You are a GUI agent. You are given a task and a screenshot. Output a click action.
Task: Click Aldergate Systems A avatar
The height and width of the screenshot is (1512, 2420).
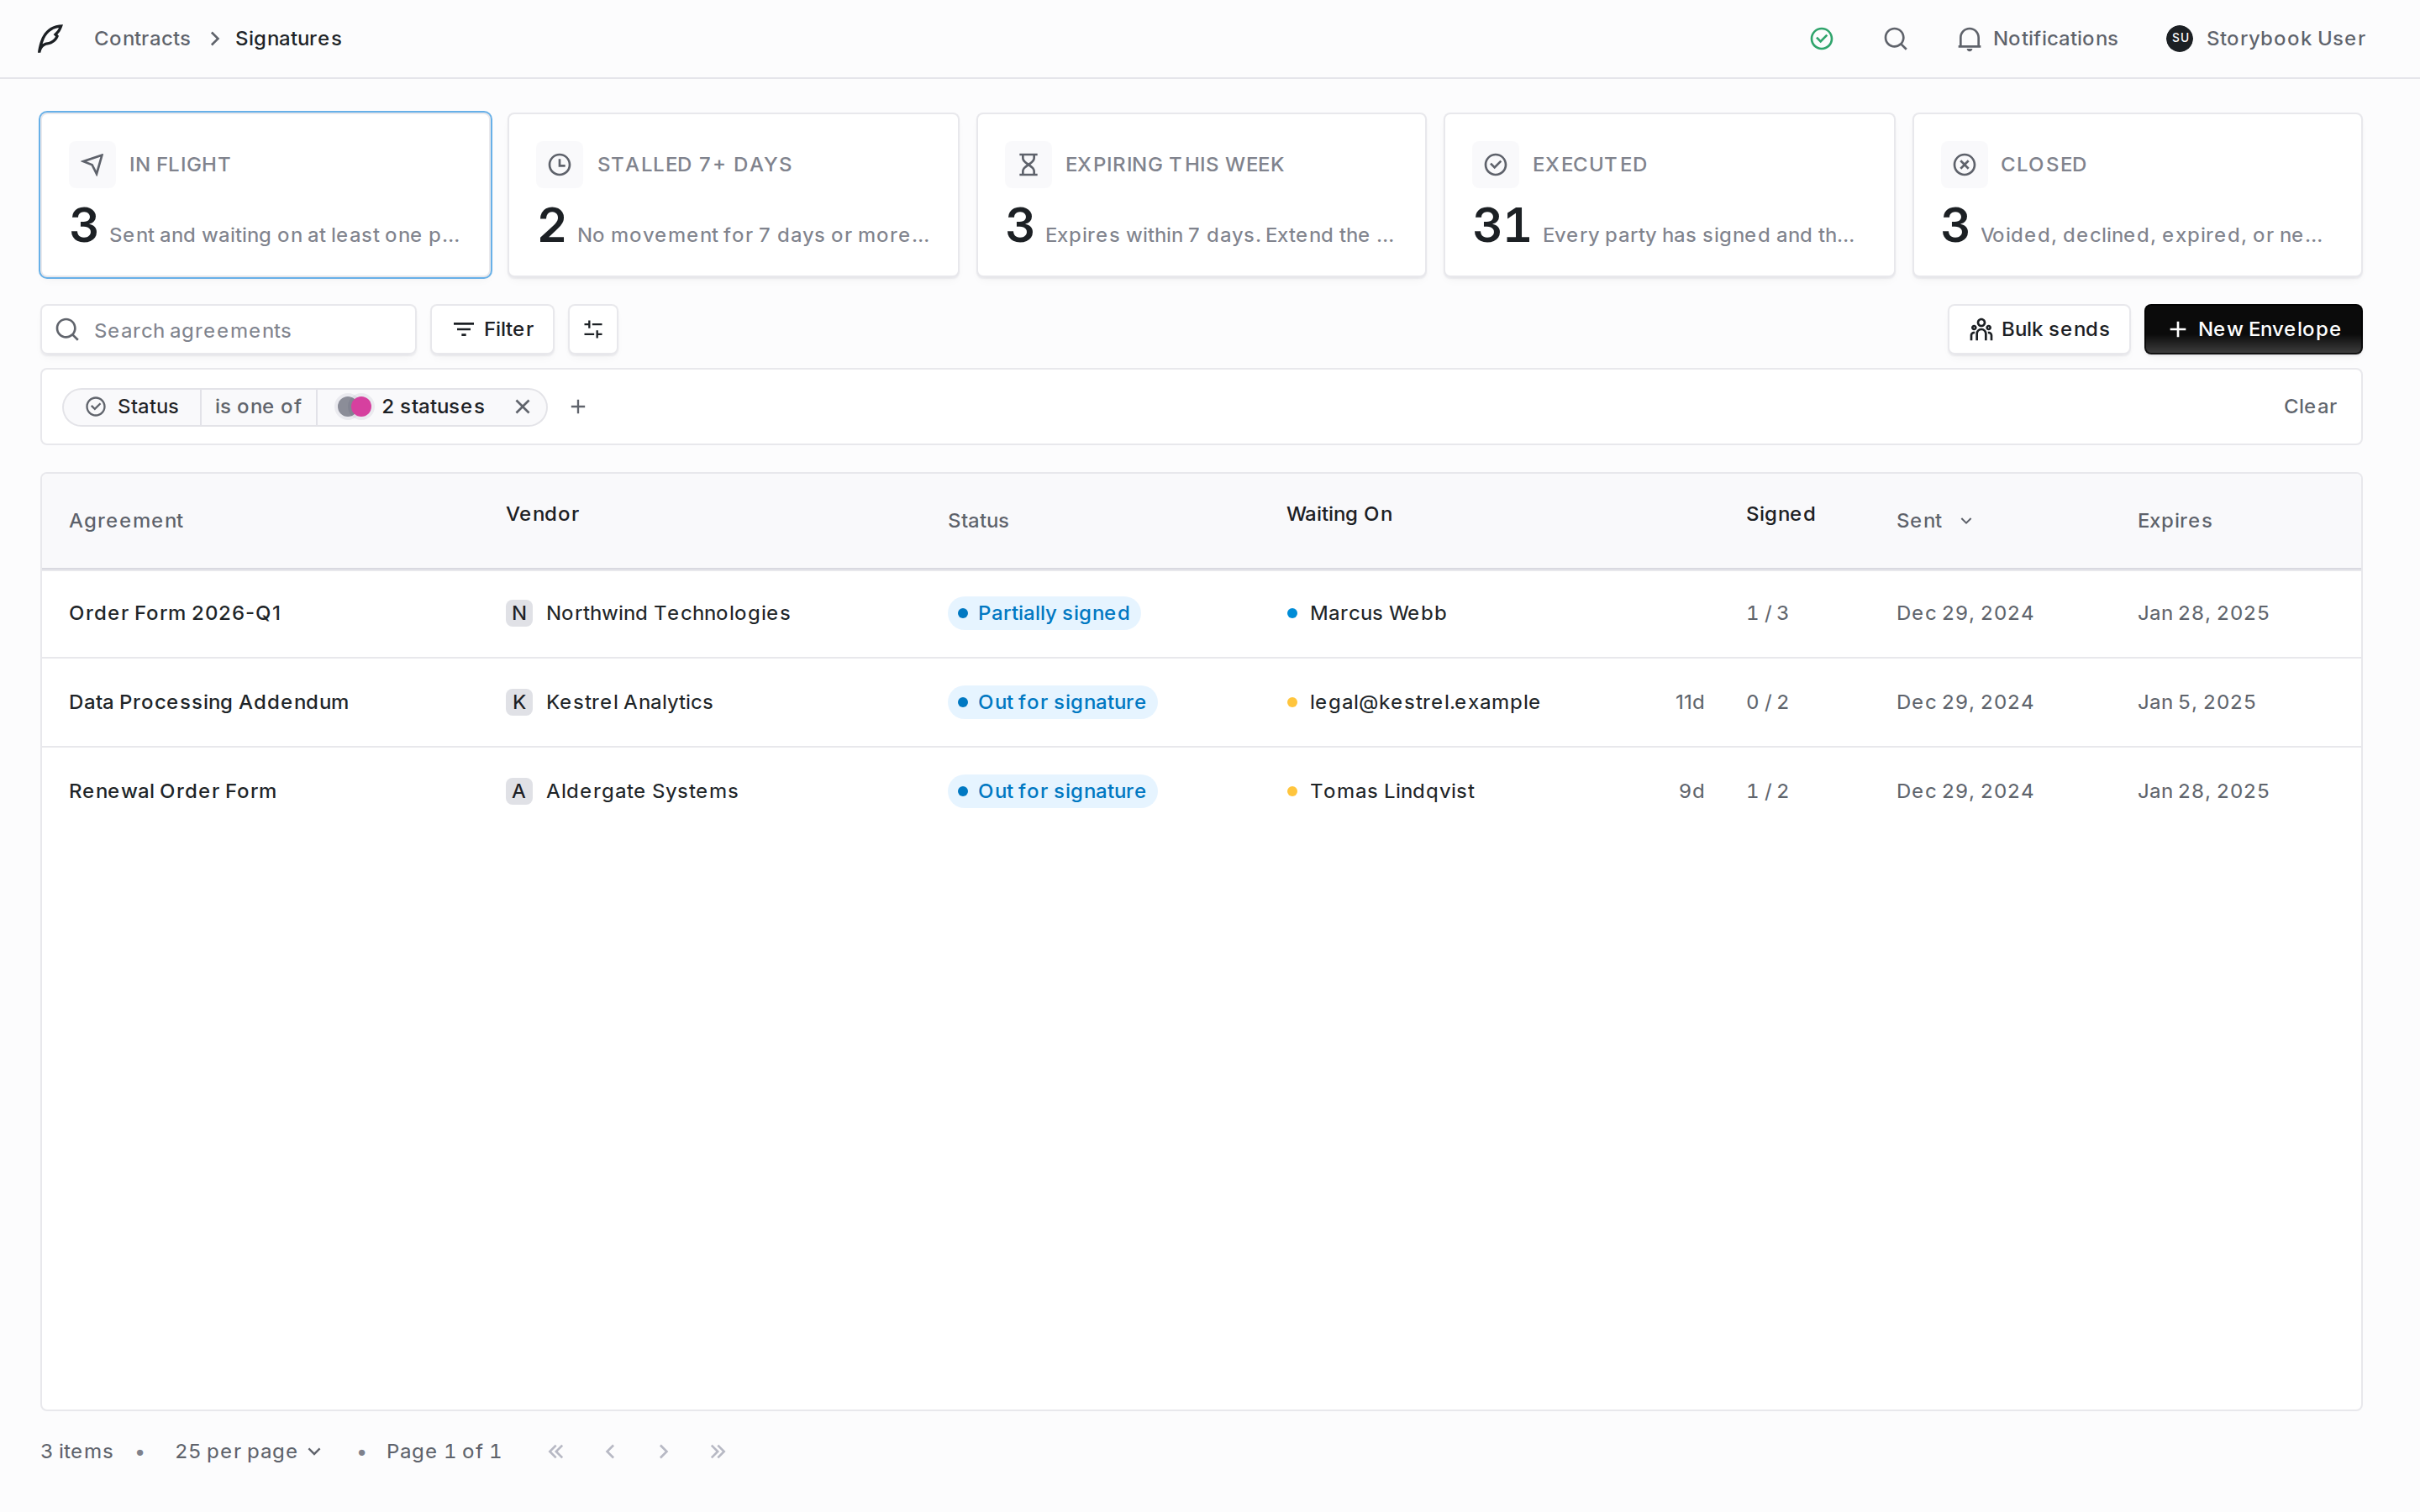[519, 791]
